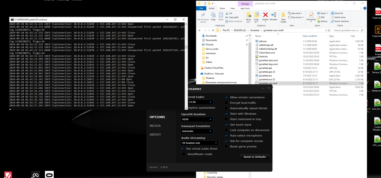The width and height of the screenshot is (381, 178).
Task: Click Paste shortcut in the Clipboard group
Action: click(x=234, y=21)
